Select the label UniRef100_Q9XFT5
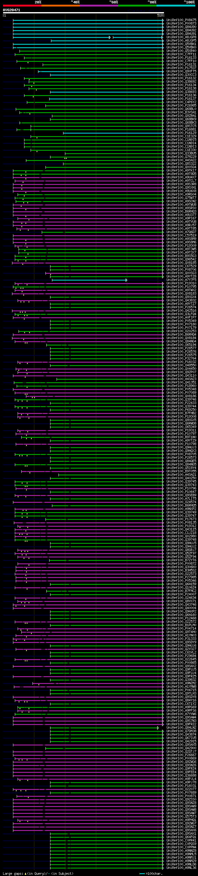The height and width of the screenshot is (876, 198). [181, 71]
